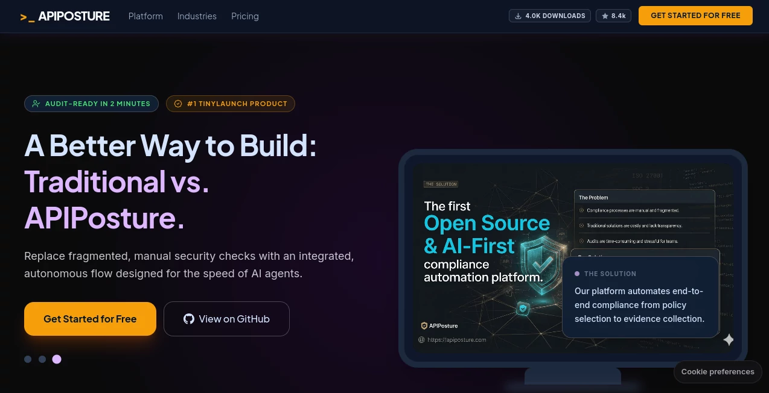769x393 pixels.
Task: Click the GitHub octocat icon
Action: click(189, 319)
